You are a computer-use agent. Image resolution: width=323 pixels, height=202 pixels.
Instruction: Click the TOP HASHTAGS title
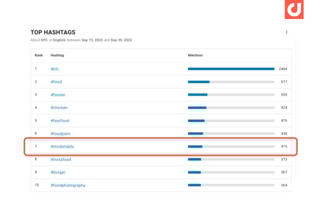(53, 32)
